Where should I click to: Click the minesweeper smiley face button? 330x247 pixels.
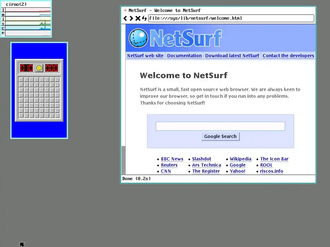click(x=39, y=68)
